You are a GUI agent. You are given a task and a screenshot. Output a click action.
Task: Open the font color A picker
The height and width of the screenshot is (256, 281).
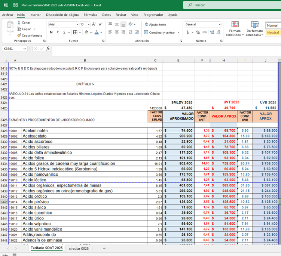point(96,33)
